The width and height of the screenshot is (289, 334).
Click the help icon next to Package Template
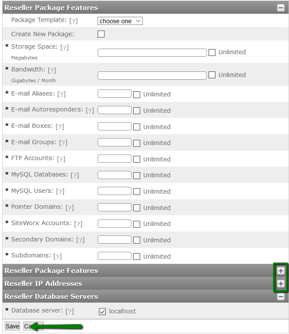(x=74, y=21)
